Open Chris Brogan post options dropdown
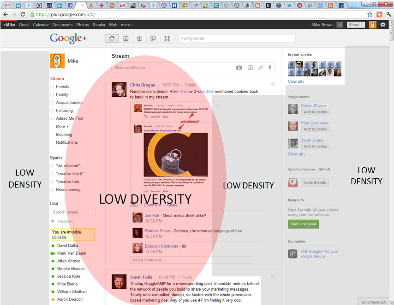The height and width of the screenshot is (305, 394). [x=273, y=84]
